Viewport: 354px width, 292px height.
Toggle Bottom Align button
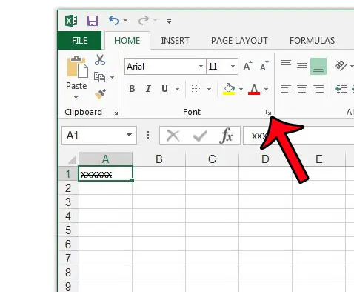tap(318, 66)
